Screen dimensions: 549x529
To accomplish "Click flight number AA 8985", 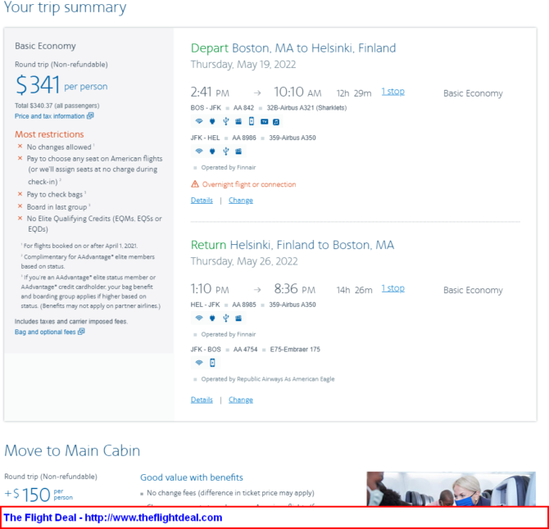I will tap(244, 305).
